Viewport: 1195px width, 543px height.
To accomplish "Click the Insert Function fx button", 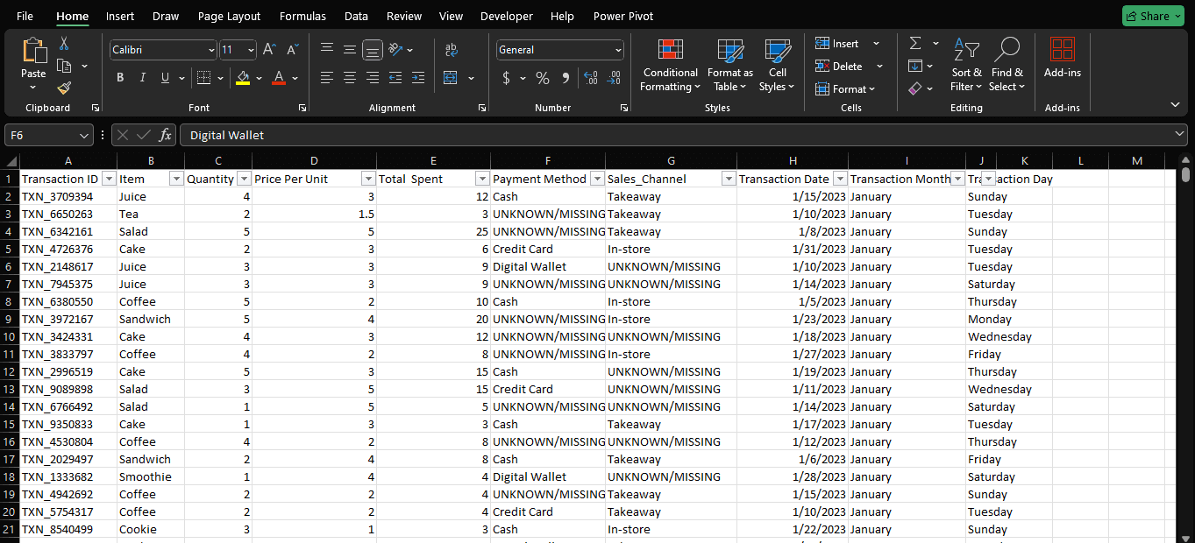I will point(165,135).
